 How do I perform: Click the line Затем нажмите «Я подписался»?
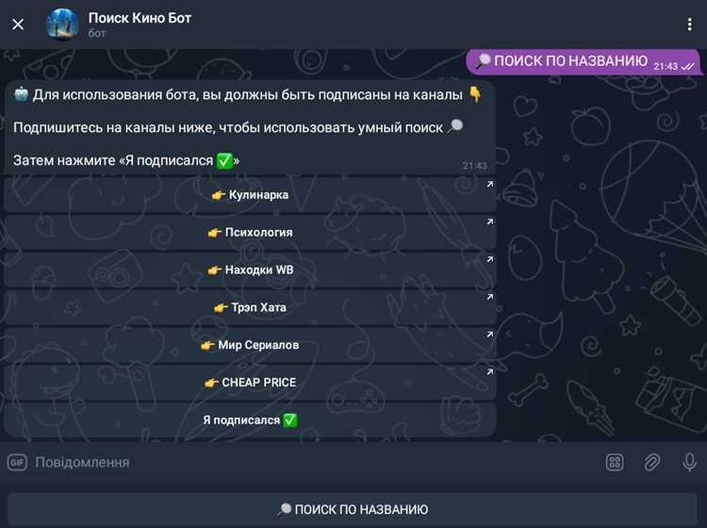(126, 160)
